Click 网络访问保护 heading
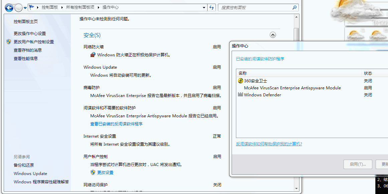Screen dimensions: 388x194 click(x=96, y=185)
